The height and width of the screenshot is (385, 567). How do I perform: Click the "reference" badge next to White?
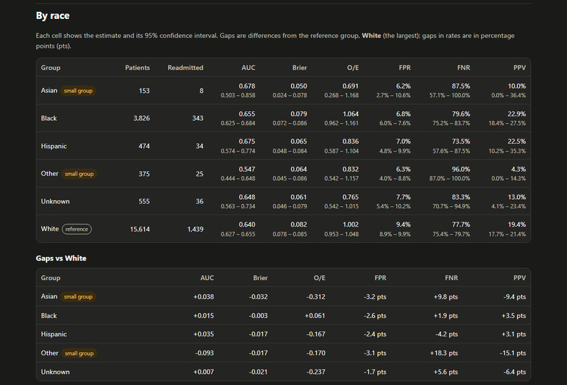point(77,229)
